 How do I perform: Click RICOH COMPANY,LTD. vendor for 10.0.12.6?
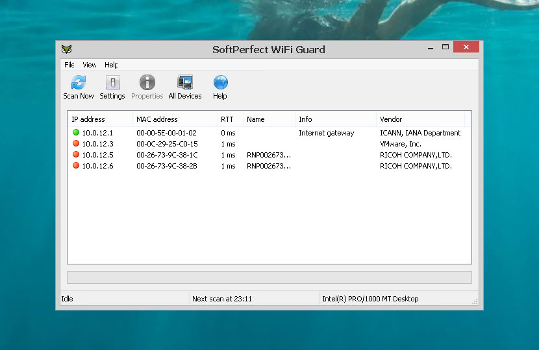pos(416,166)
